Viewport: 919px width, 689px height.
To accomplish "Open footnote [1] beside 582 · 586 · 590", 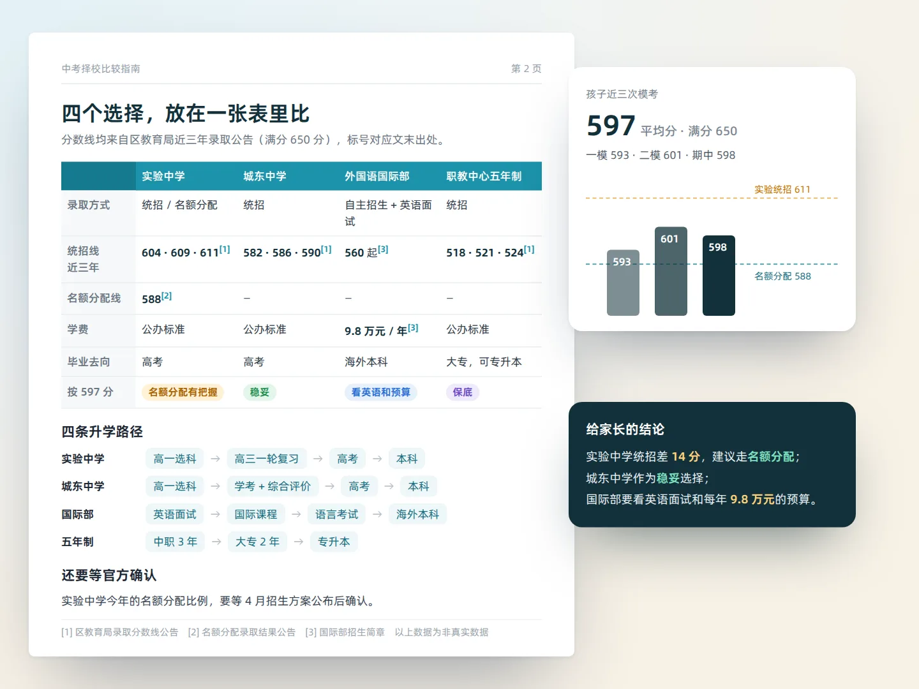I will tap(326, 249).
